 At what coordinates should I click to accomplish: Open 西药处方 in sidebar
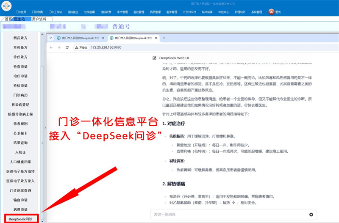pyautogui.click(x=20, y=38)
